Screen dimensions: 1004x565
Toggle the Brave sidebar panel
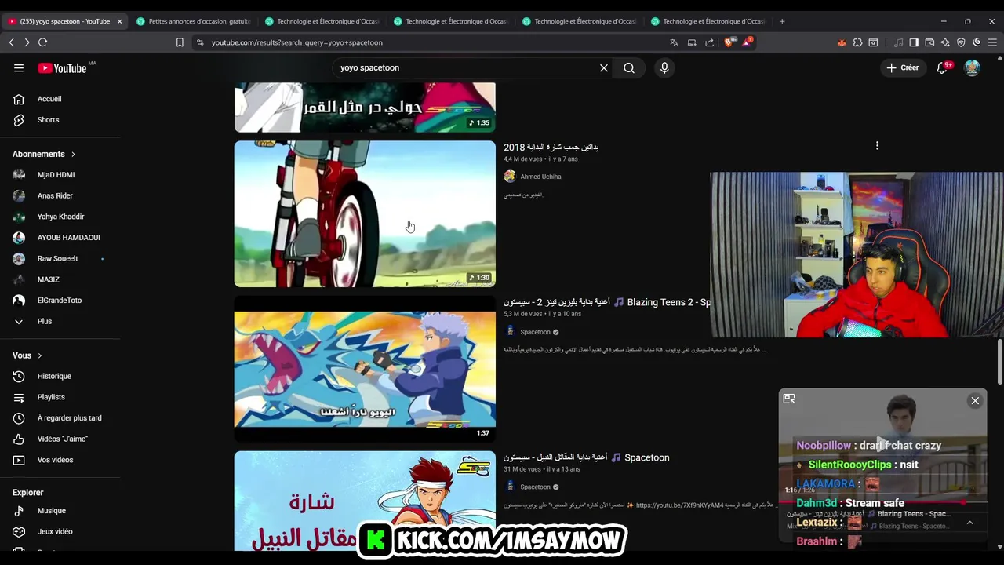pyautogui.click(x=914, y=42)
